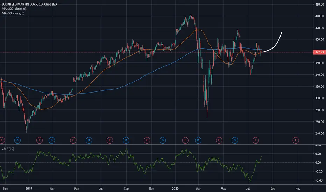Open the dividend D marker of June 2020
The width and height of the screenshot is (326, 192).
[235, 140]
